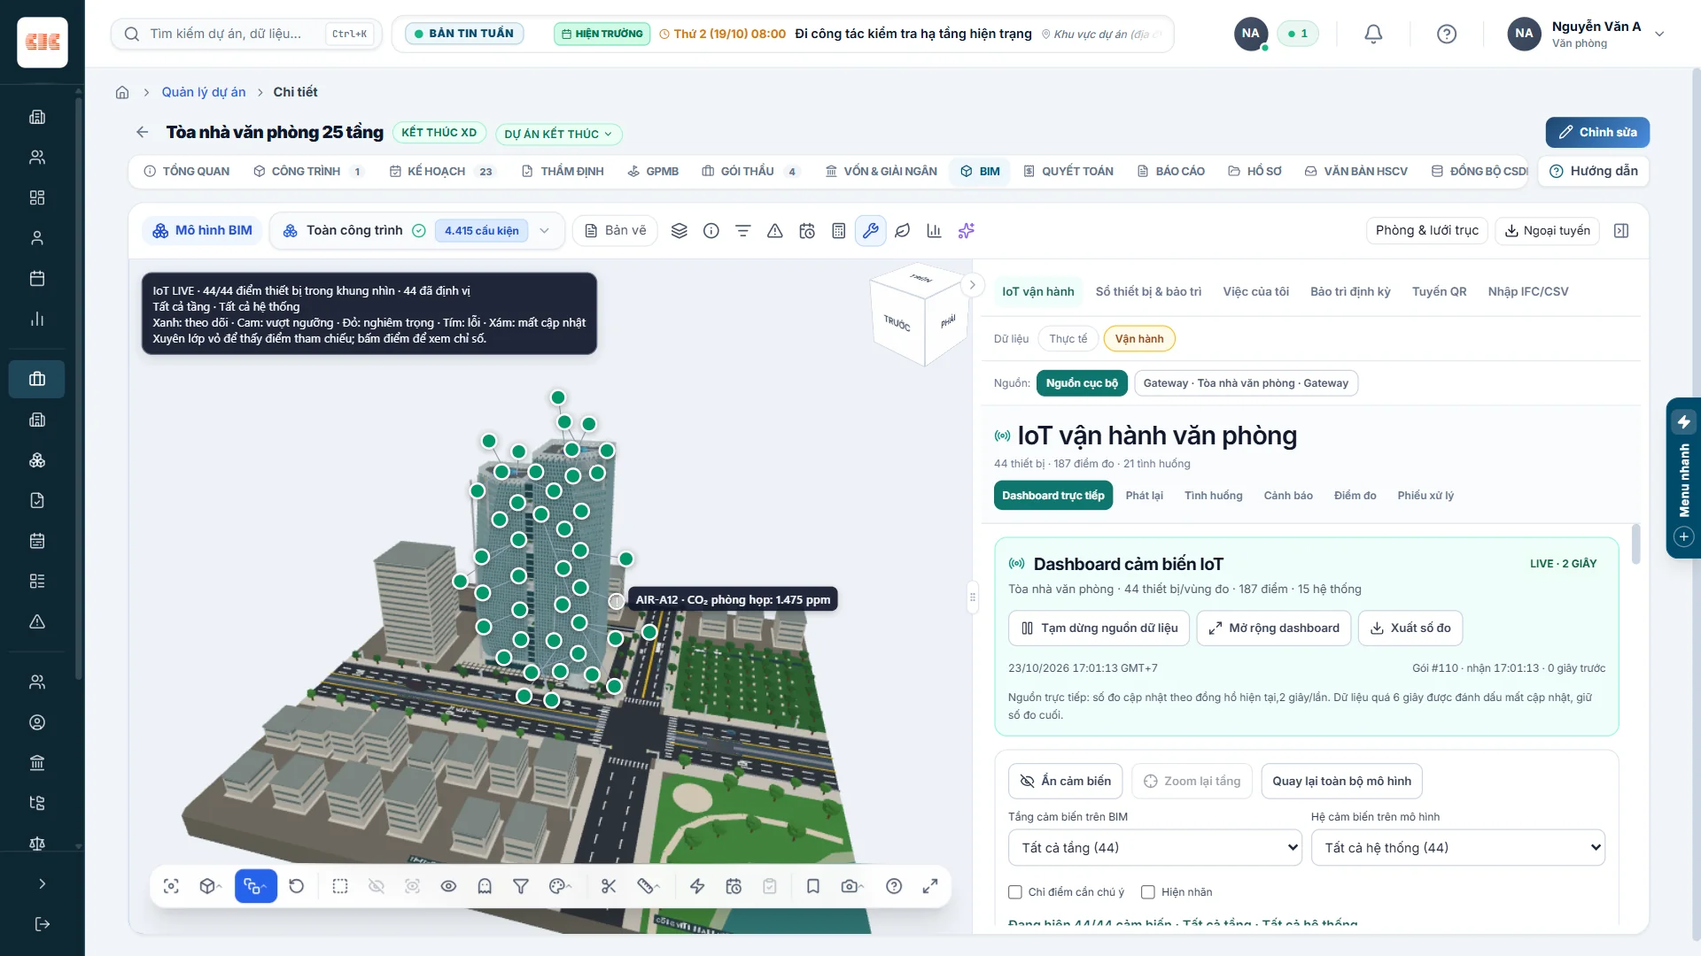The height and width of the screenshot is (956, 1701).
Task: Activate the filter funnel tool in viewer
Action: click(x=521, y=886)
